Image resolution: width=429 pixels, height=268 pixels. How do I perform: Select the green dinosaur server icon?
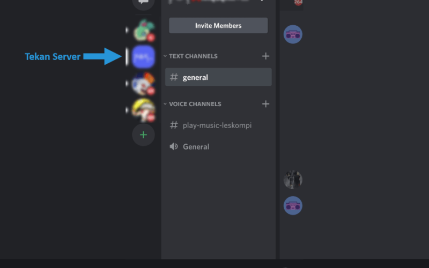(x=143, y=30)
